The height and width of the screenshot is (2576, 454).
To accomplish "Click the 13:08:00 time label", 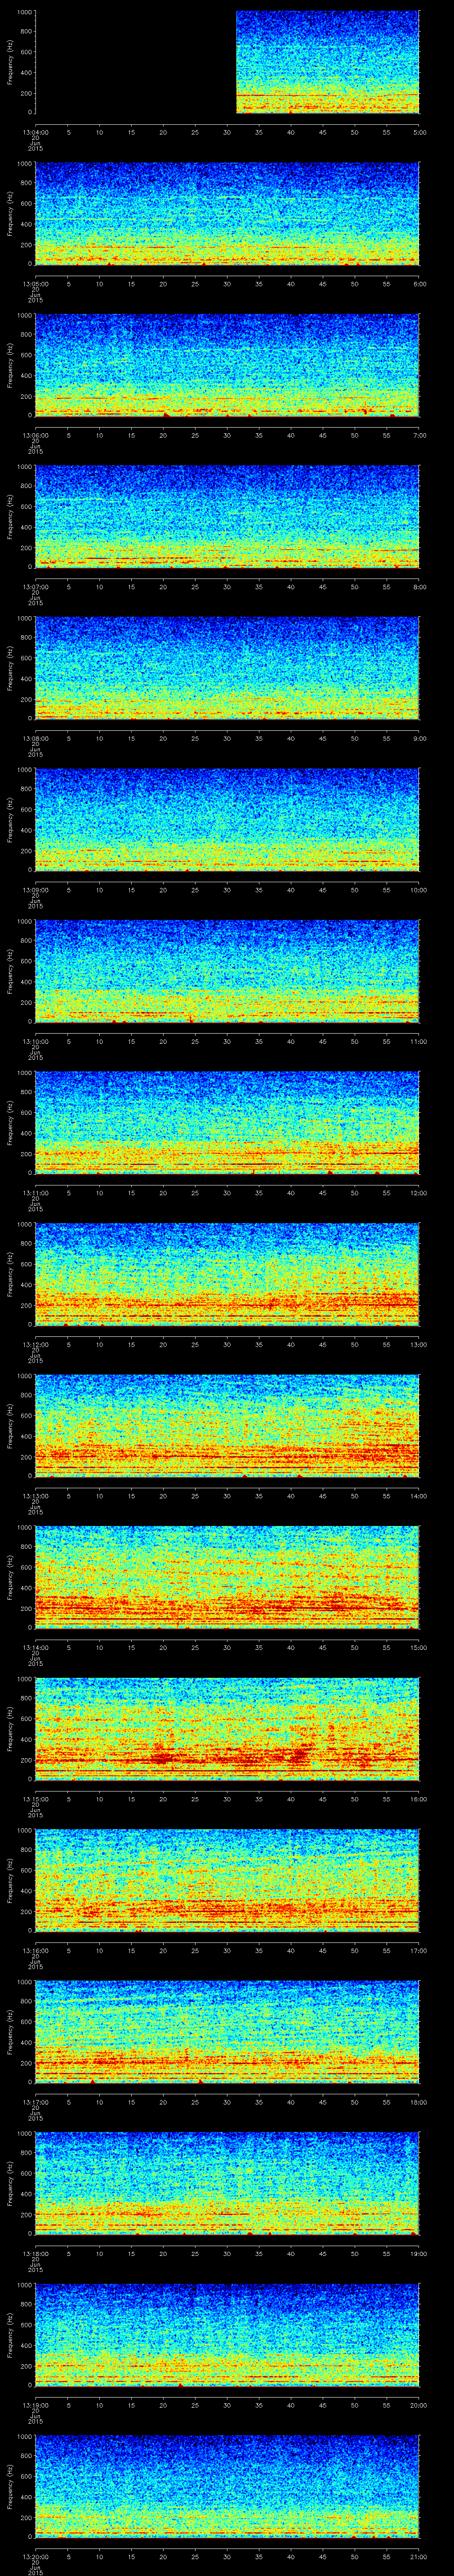I will click(x=35, y=738).
